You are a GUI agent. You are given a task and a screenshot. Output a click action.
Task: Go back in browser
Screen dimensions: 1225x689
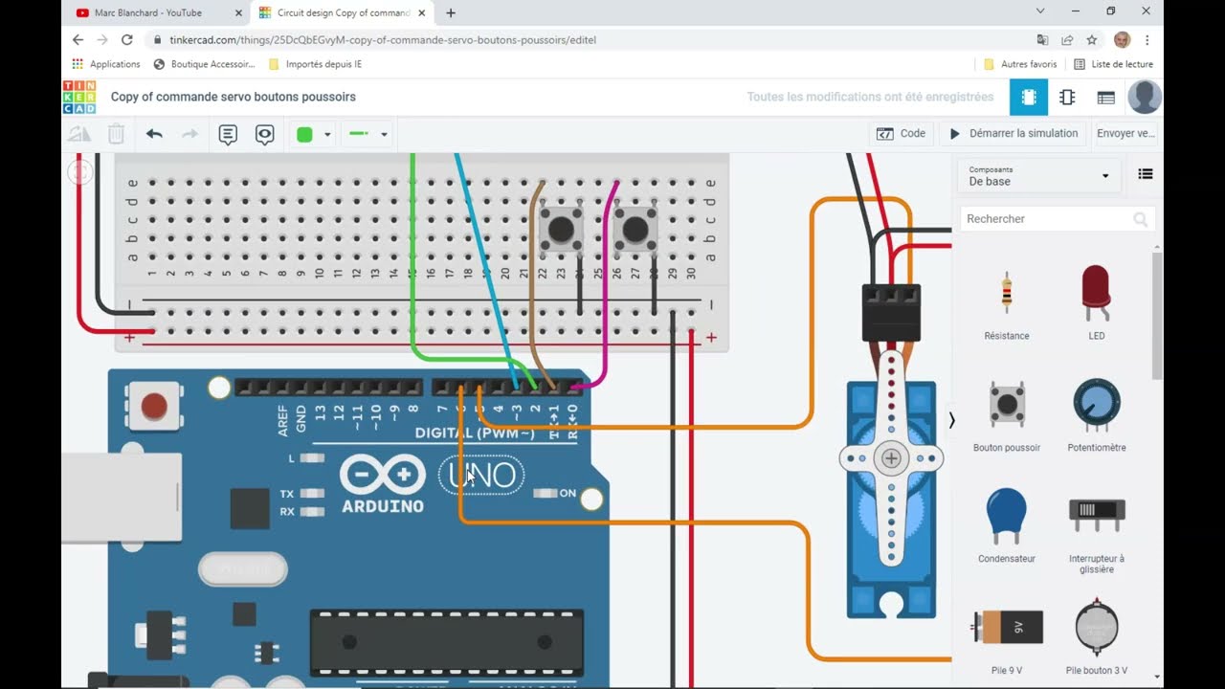coord(78,40)
